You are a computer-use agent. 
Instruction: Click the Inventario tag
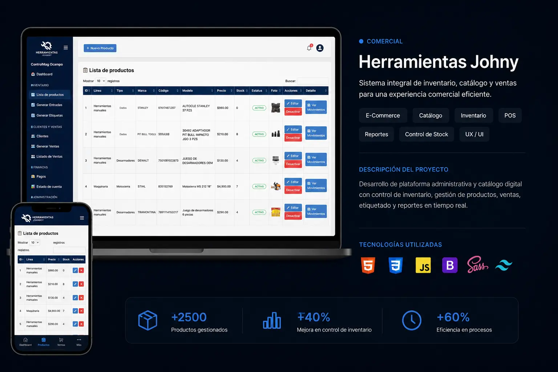(473, 116)
